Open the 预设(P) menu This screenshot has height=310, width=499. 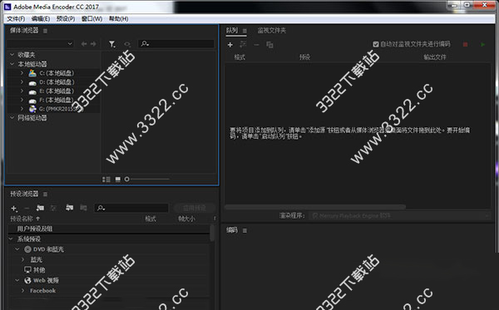(66, 19)
